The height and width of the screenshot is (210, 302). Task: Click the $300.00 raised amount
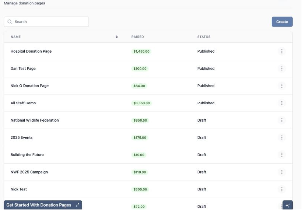pos(140,189)
